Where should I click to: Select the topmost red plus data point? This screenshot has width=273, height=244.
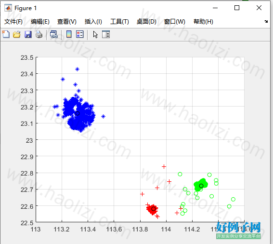pyautogui.click(x=164, y=166)
